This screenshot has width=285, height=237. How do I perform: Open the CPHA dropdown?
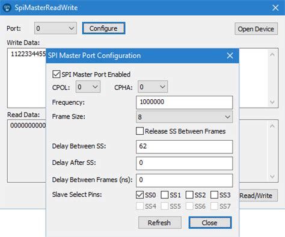point(153,87)
